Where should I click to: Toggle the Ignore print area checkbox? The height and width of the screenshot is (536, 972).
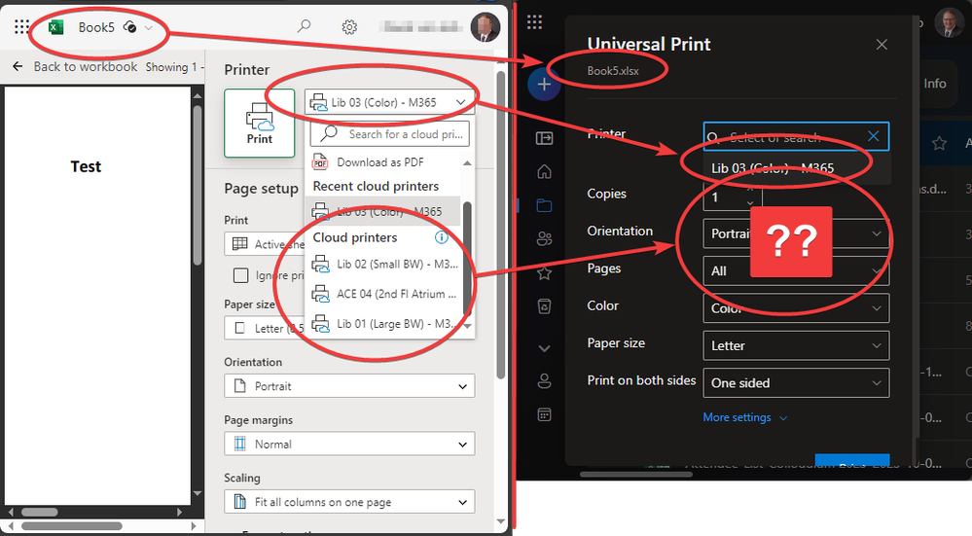click(240, 275)
